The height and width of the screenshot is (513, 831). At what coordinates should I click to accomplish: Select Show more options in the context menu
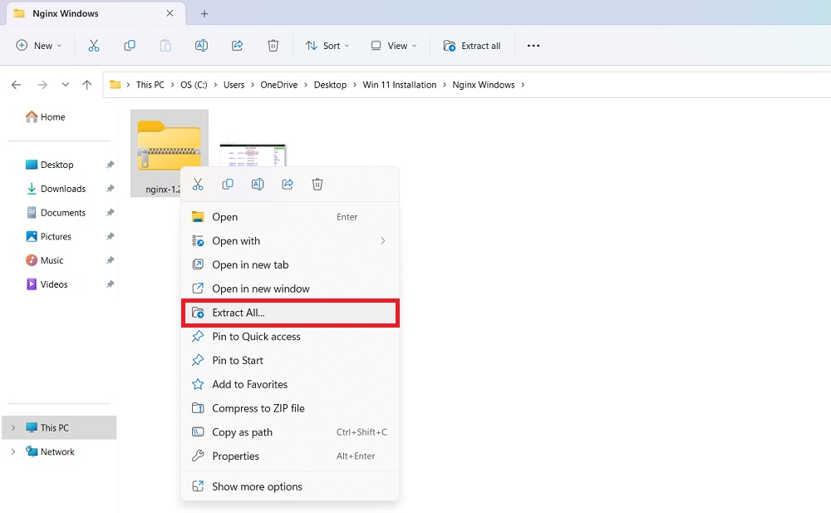pyautogui.click(x=257, y=486)
